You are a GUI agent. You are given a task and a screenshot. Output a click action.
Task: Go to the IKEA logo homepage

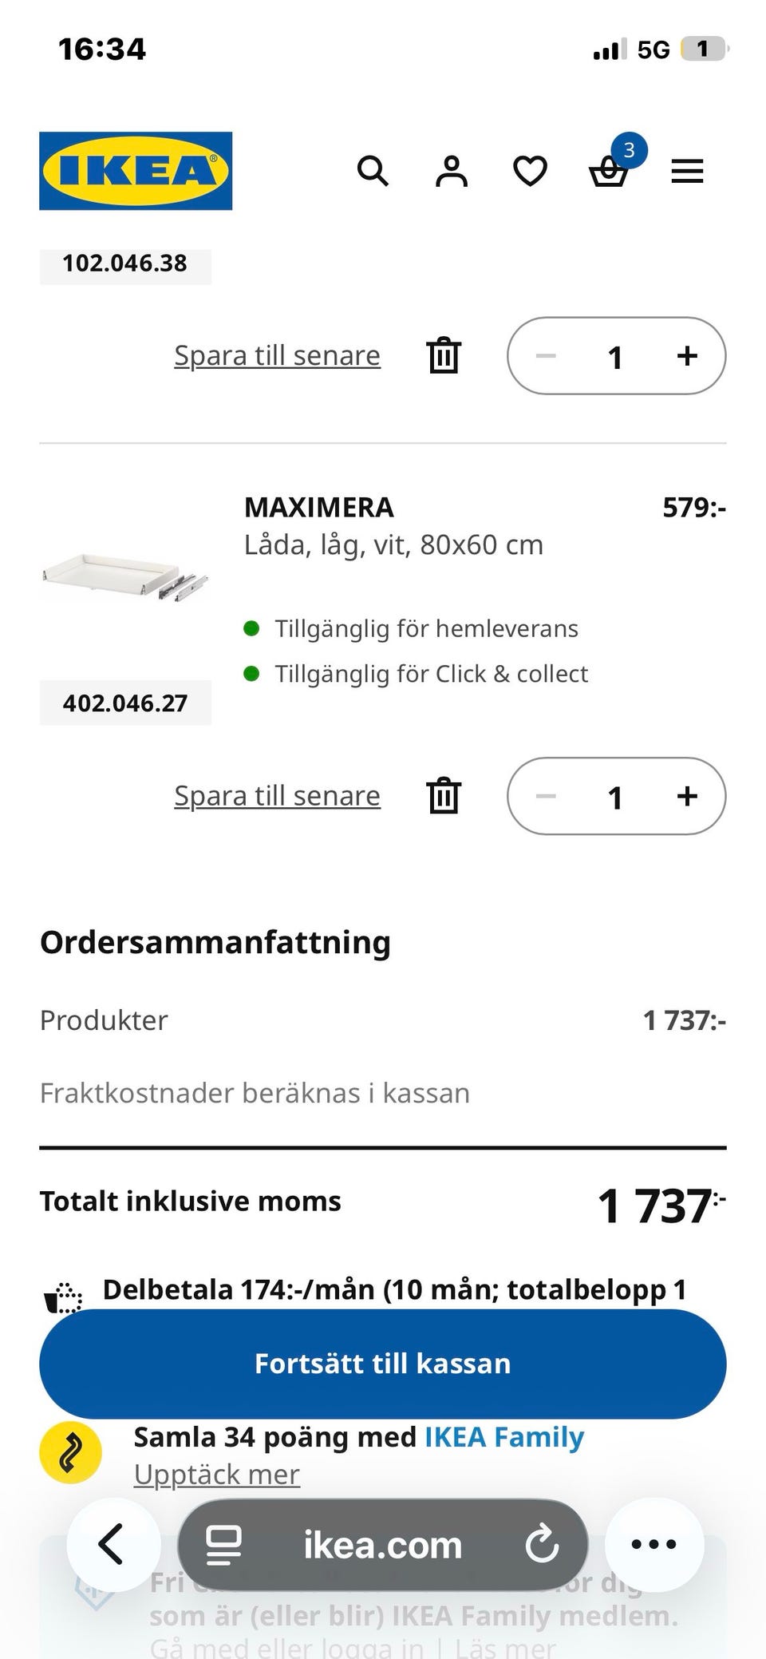click(x=136, y=171)
